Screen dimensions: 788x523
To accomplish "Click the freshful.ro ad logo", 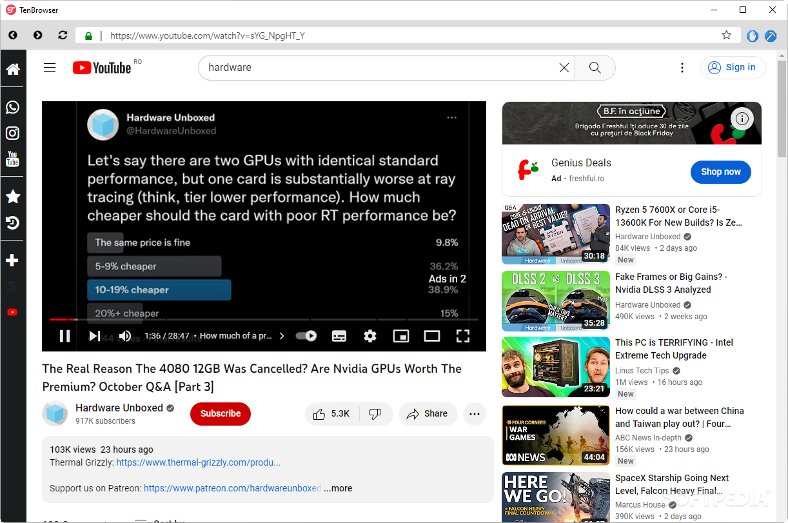I will point(527,171).
